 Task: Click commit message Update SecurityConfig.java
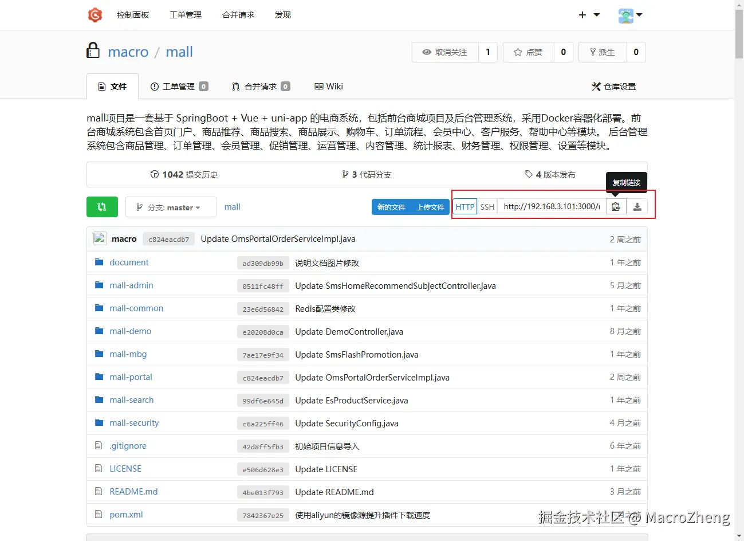347,424
